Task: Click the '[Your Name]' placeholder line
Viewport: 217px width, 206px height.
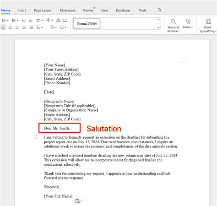Action: [x=54, y=65]
